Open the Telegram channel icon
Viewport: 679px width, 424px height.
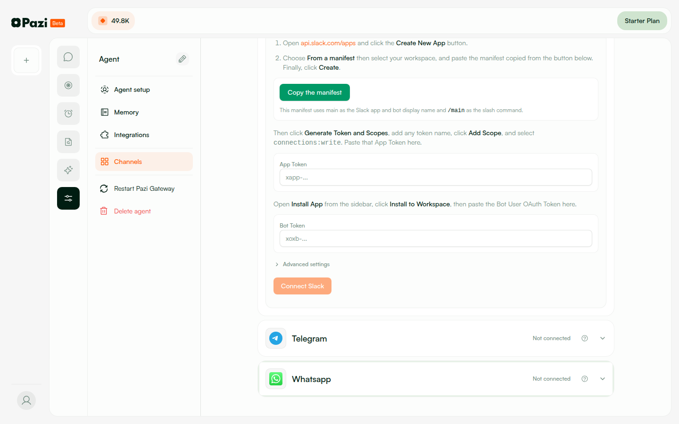click(x=275, y=338)
